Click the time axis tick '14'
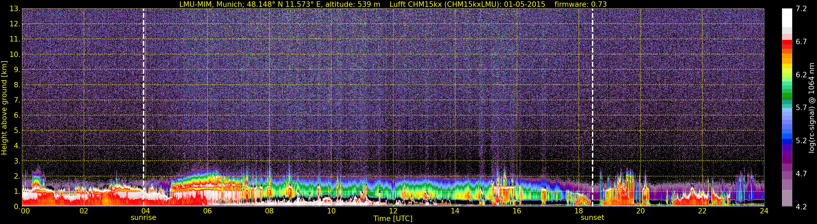This screenshot has width=817, height=224. [455, 211]
